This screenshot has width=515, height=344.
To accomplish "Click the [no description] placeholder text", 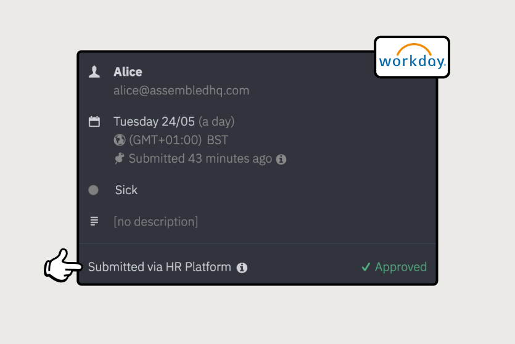I will coord(156,221).
